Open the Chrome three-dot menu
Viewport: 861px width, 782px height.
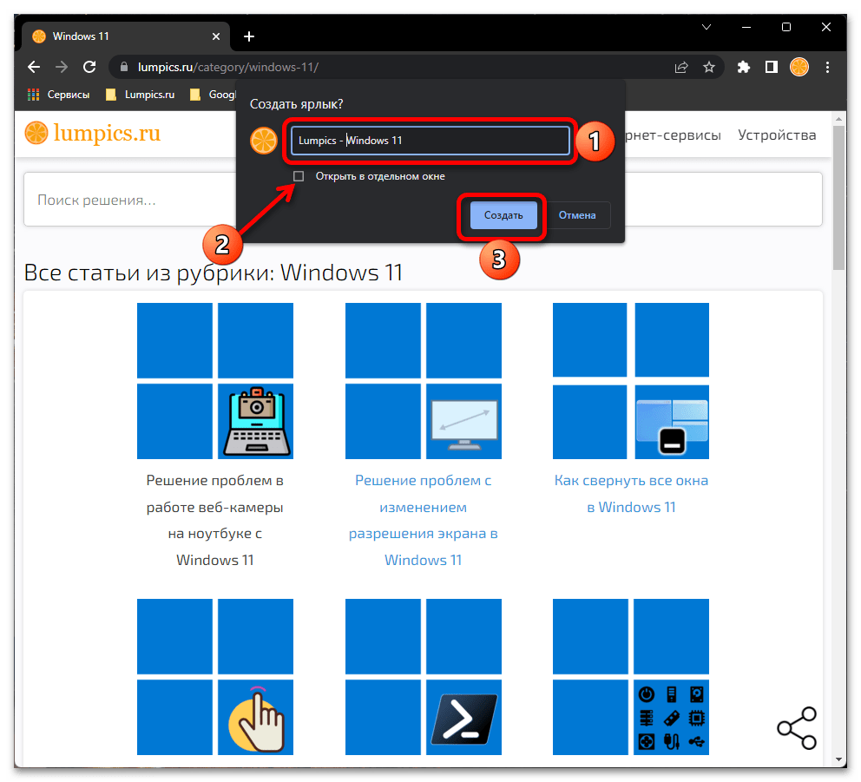827,67
